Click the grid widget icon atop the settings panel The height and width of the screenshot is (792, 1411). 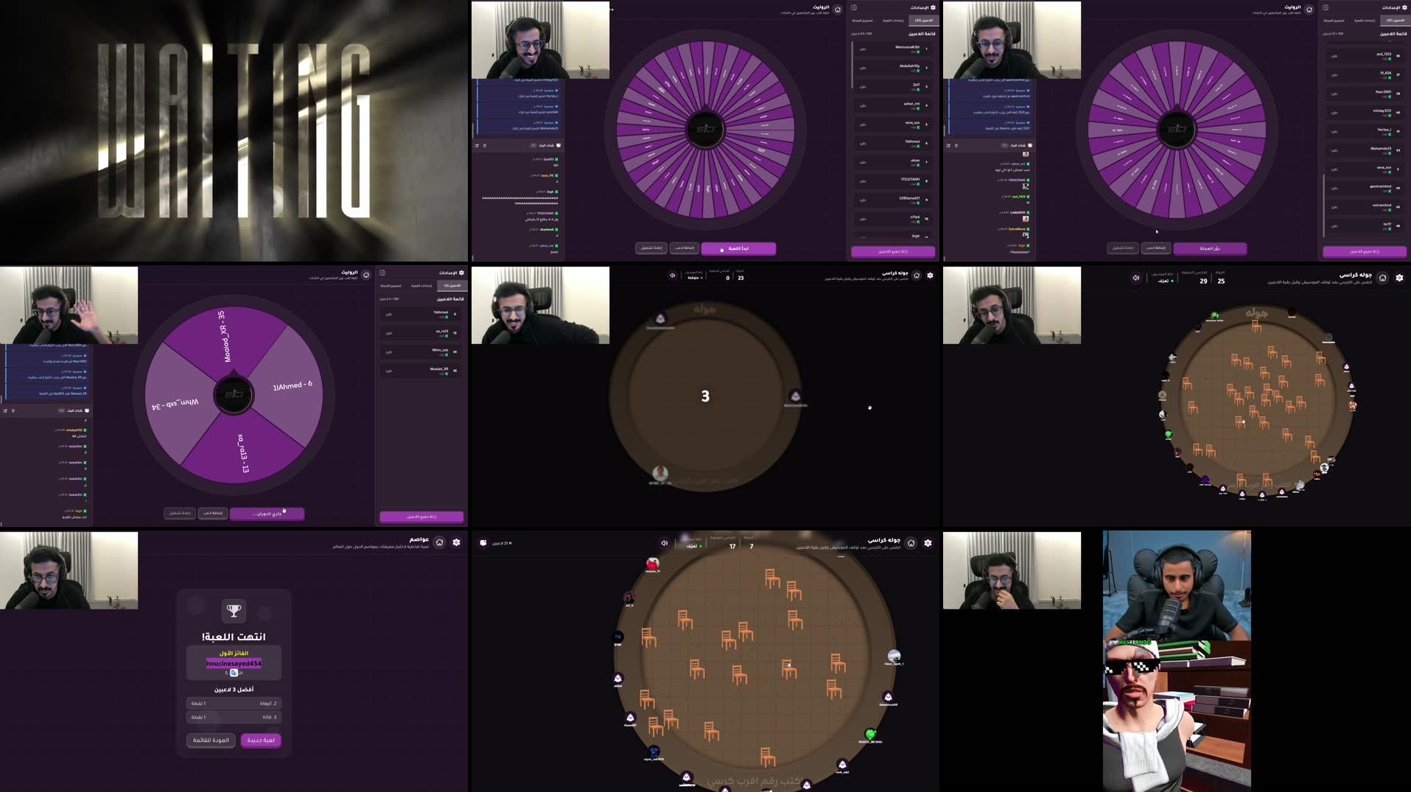pos(854,7)
